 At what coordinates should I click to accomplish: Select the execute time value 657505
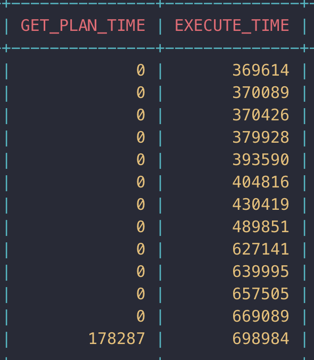[x=261, y=294]
